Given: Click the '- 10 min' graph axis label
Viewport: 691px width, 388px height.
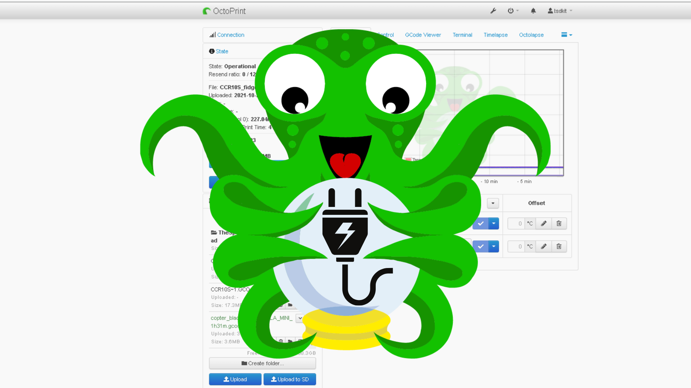Looking at the screenshot, I should tap(489, 181).
